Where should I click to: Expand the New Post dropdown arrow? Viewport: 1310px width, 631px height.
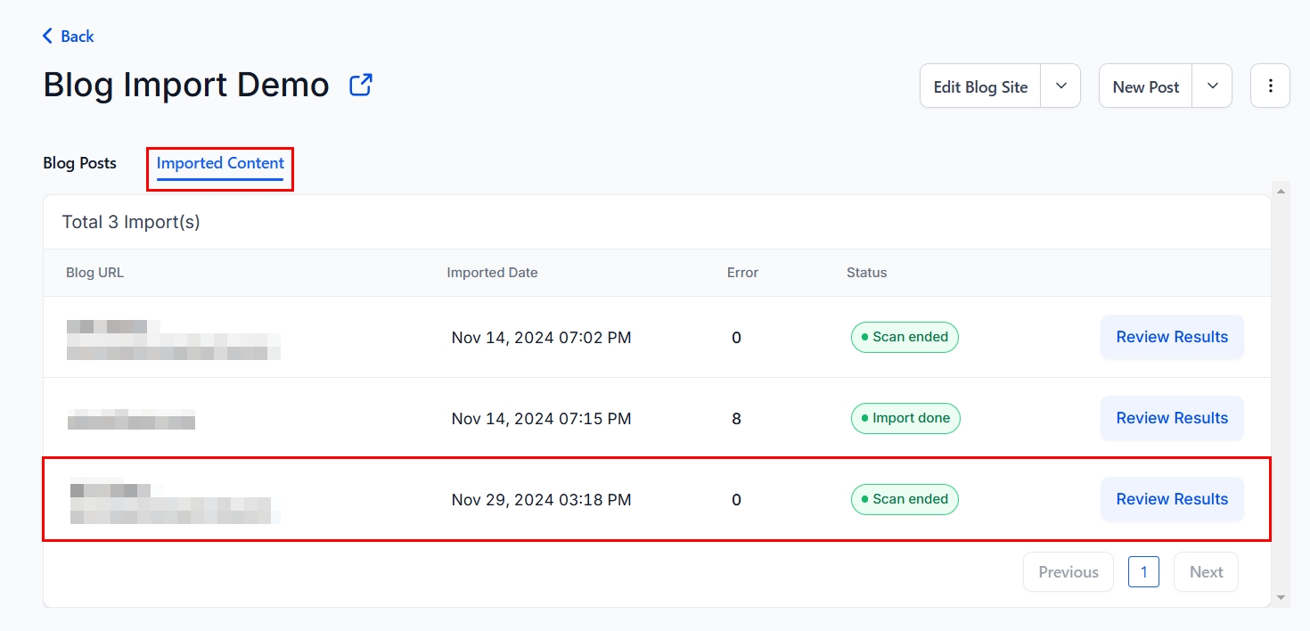1212,86
